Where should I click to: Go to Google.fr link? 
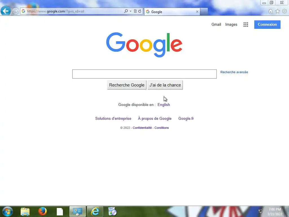pyautogui.click(x=186, y=118)
